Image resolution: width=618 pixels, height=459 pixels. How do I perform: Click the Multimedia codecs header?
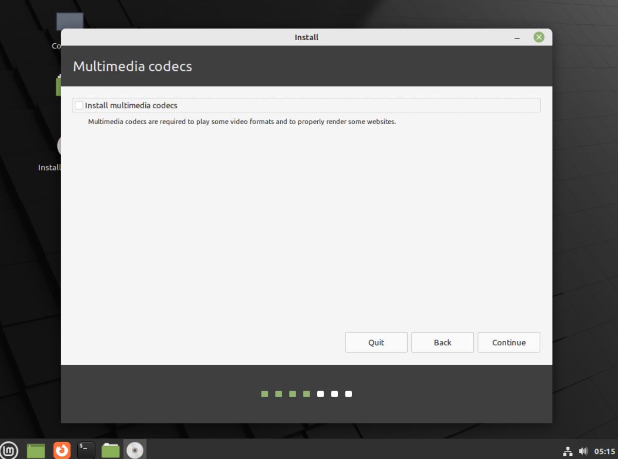coord(132,66)
